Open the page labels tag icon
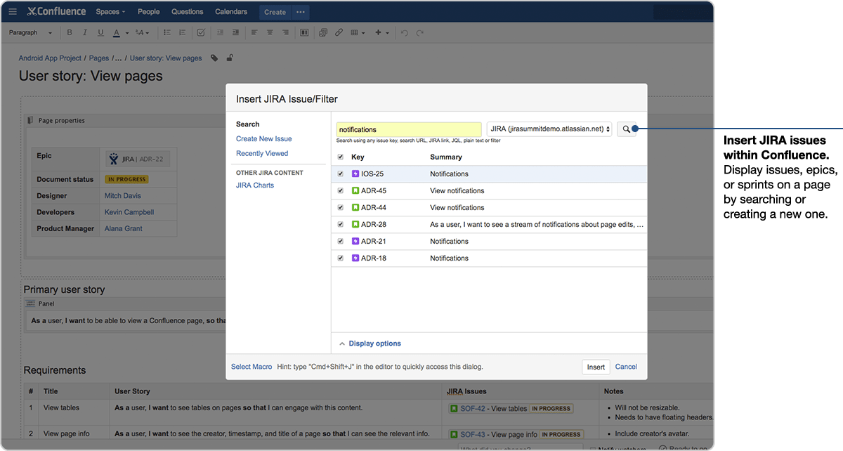Viewport: 843px width, 451px height. point(214,58)
